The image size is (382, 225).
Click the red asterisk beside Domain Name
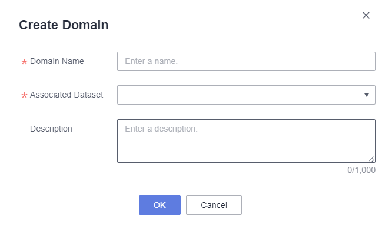[24, 62]
